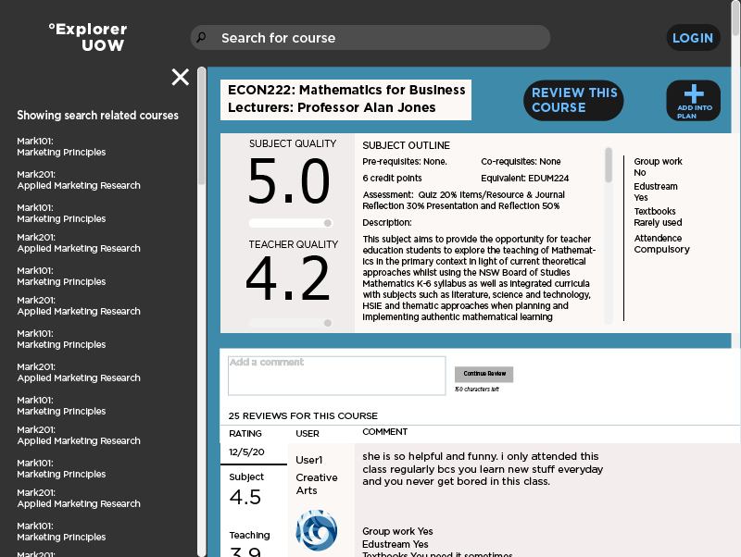Click the Group work No entry
Viewport: 741px width, 557px height.
point(658,167)
